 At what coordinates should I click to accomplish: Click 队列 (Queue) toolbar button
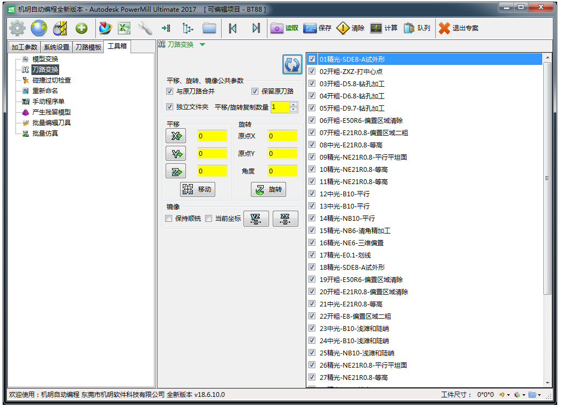point(417,28)
